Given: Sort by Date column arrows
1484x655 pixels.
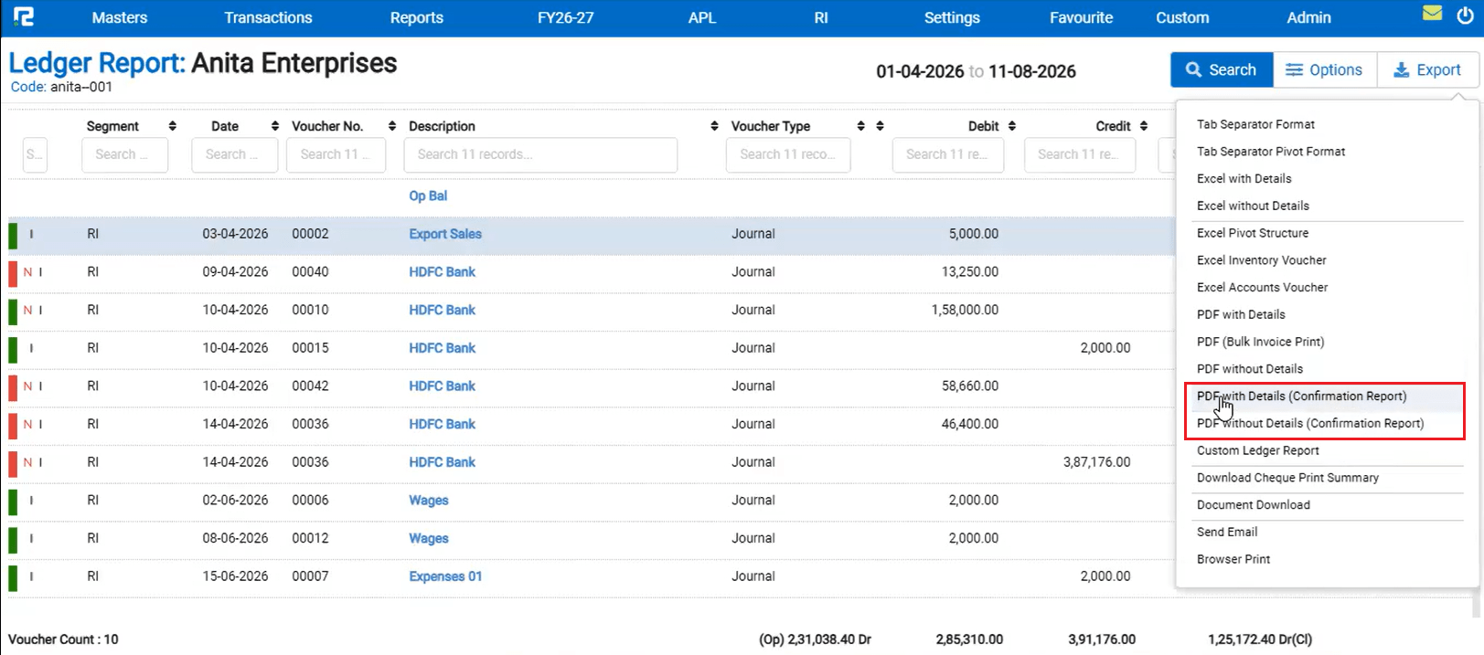Looking at the screenshot, I should (275, 126).
